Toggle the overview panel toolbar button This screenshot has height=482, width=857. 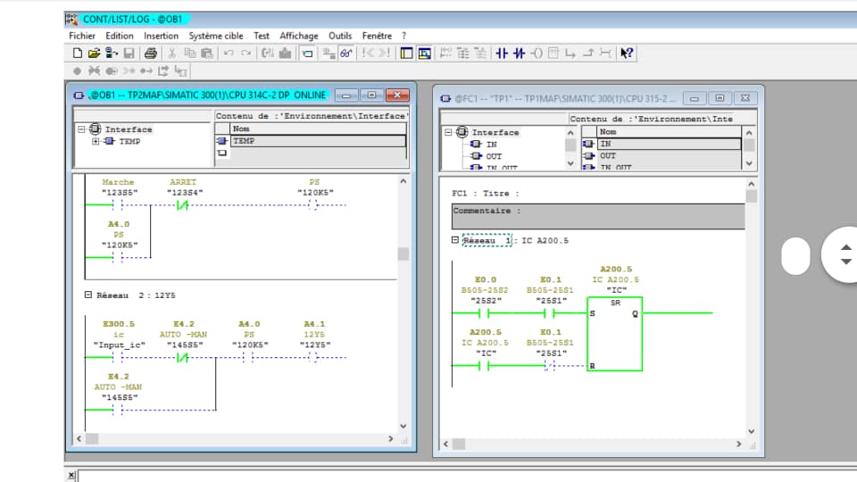point(407,54)
